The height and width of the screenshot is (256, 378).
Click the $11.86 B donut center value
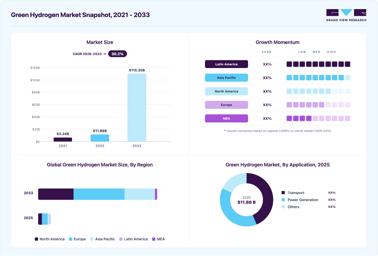coord(246,202)
